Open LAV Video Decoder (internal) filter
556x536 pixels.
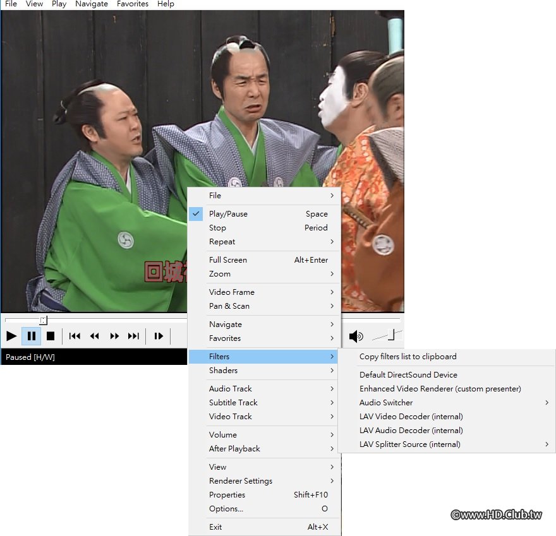click(447, 417)
